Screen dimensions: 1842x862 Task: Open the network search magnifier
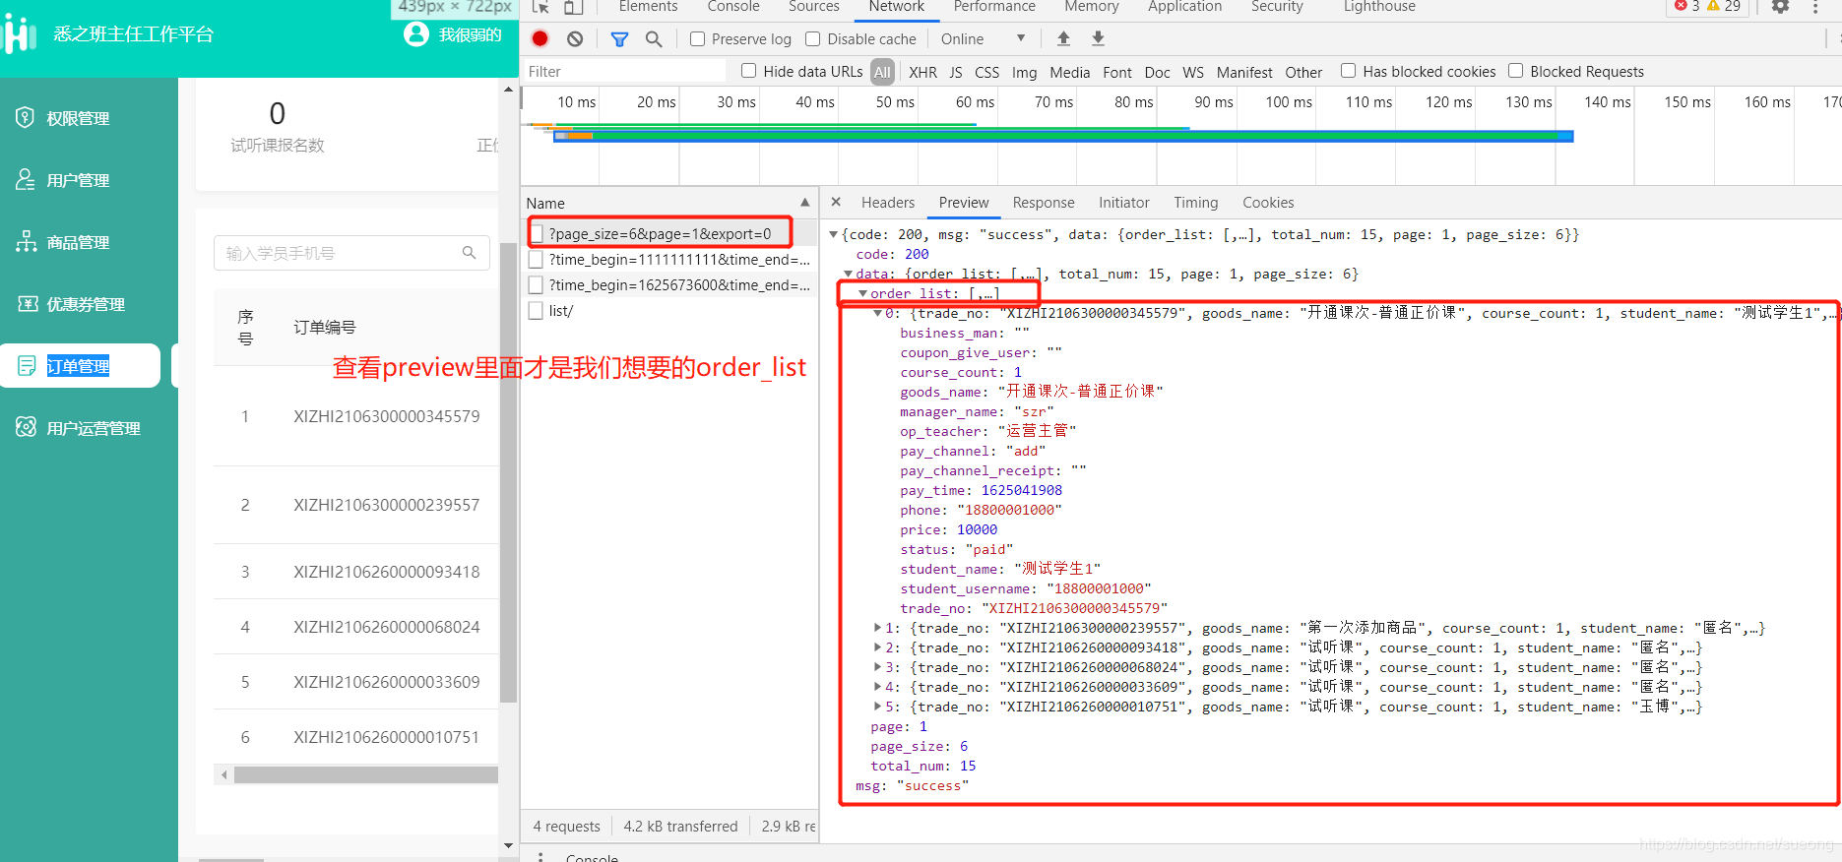click(654, 39)
